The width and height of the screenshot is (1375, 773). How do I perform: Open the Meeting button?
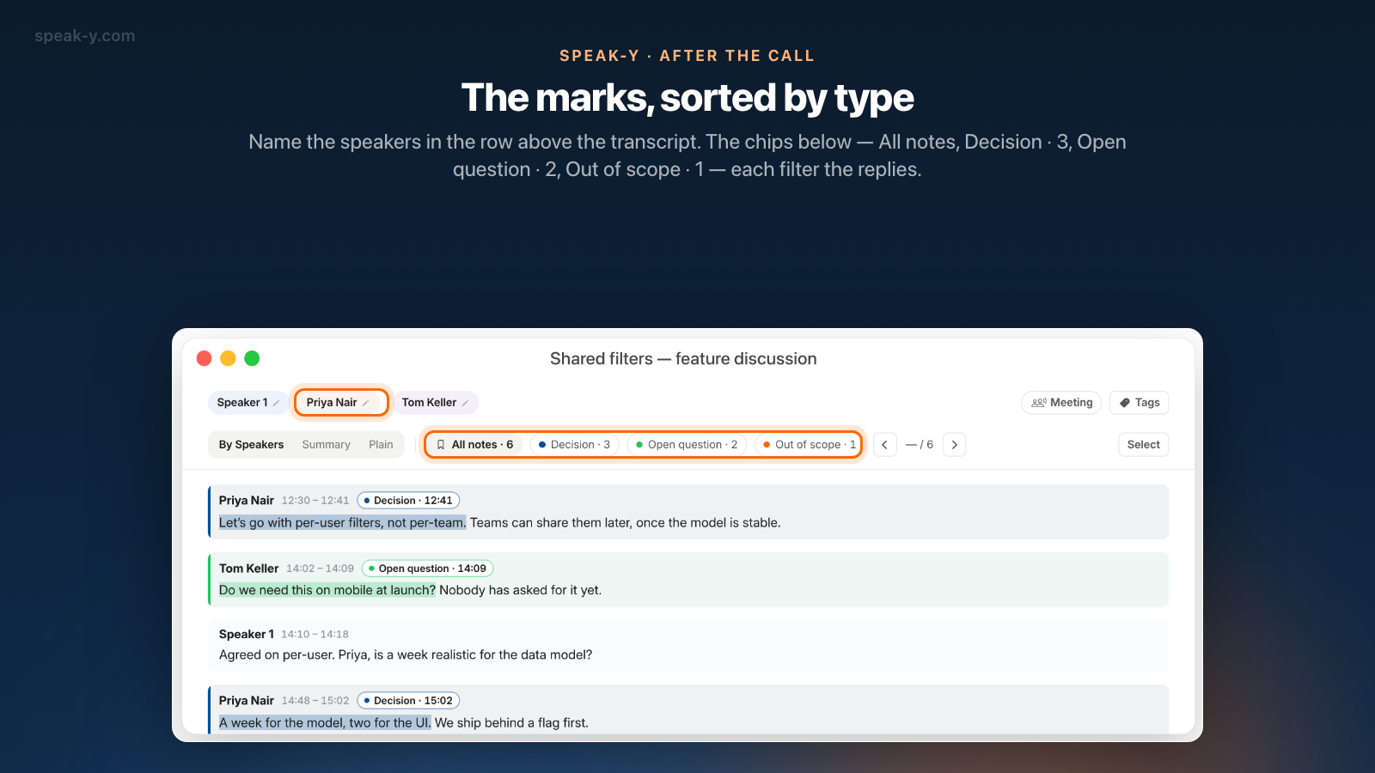pos(1061,403)
